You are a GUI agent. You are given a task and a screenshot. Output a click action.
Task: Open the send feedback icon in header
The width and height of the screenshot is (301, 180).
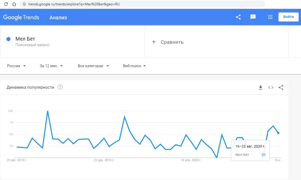tap(253, 17)
